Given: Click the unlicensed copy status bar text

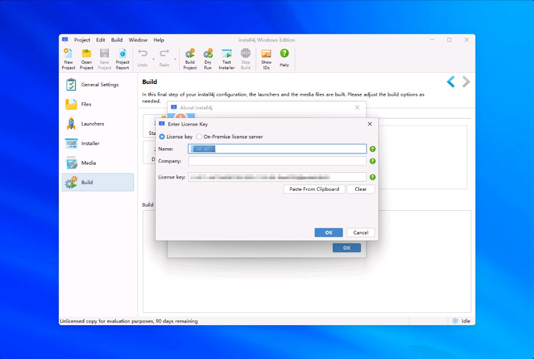Looking at the screenshot, I should pos(129,321).
